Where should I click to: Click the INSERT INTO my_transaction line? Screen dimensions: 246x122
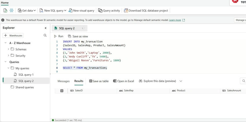pyautogui.click(x=83, y=42)
